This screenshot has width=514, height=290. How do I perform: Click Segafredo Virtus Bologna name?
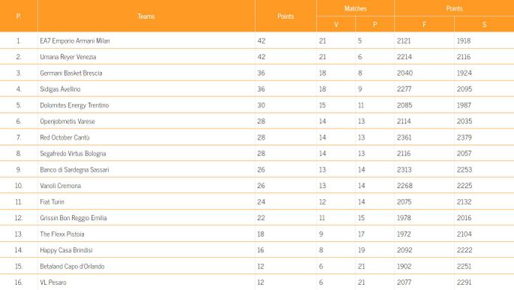point(73,153)
